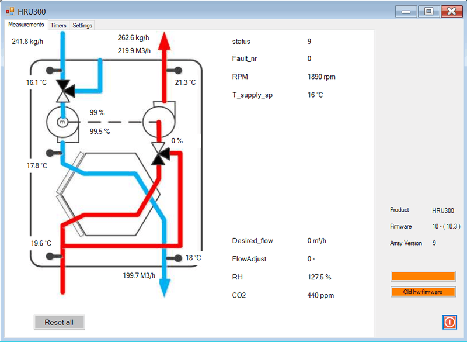Click the Desired_flow label
This screenshot has width=467, height=342.
253,241
